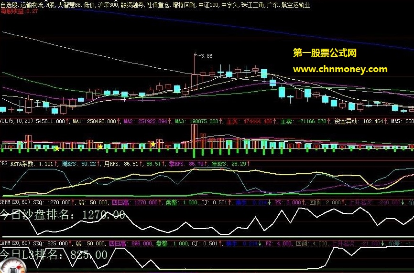Click the tallest red volume bar
The width and height of the screenshot is (414, 273).
(194, 137)
